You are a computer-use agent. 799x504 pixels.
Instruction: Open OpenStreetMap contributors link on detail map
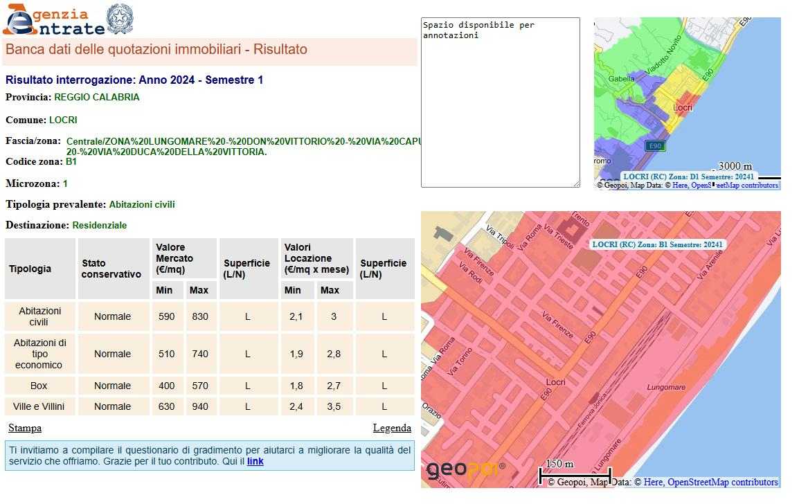click(722, 482)
